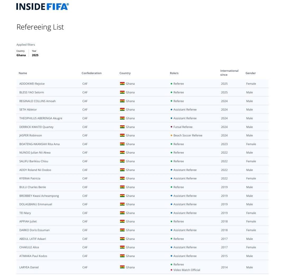Click blue Assistant Referee dot for SETH Abletor
Image resolution: width=285 pixels, height=277 pixels.
171,109
